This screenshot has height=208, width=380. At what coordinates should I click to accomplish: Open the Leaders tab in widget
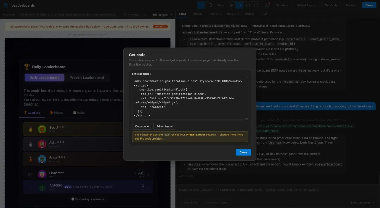pos(32,113)
